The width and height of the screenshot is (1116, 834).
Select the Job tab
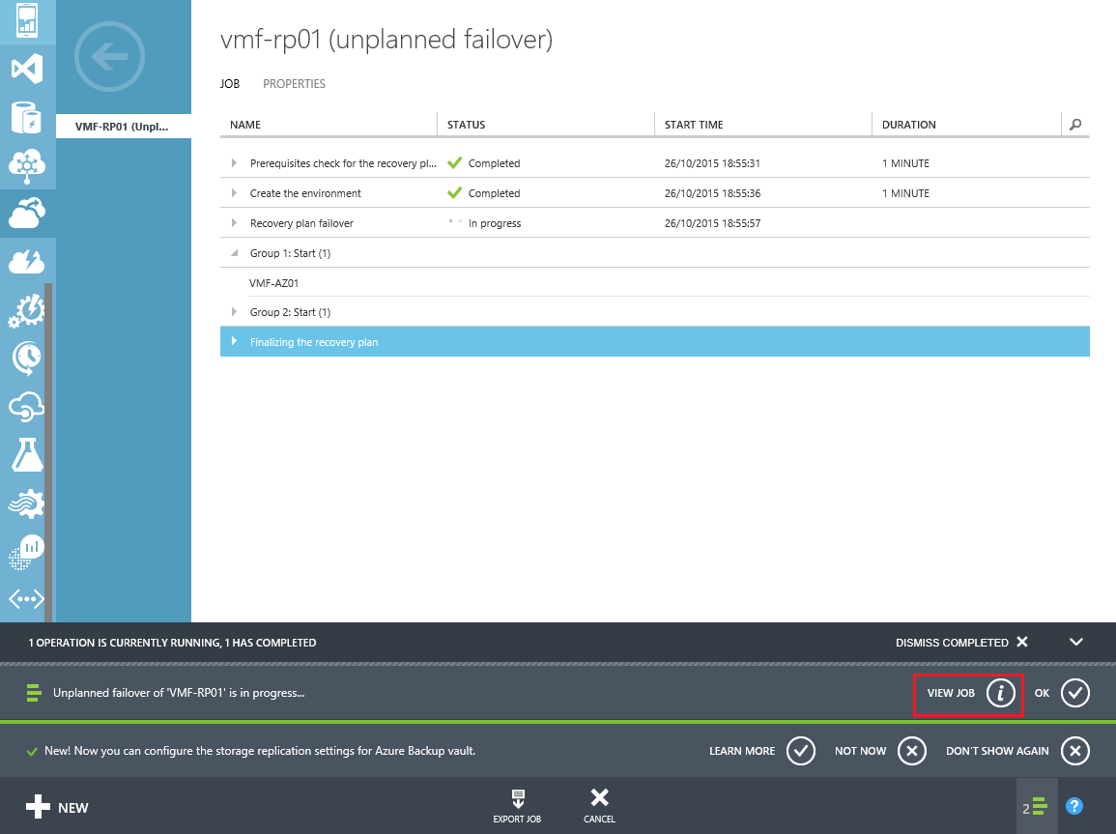pyautogui.click(x=230, y=84)
